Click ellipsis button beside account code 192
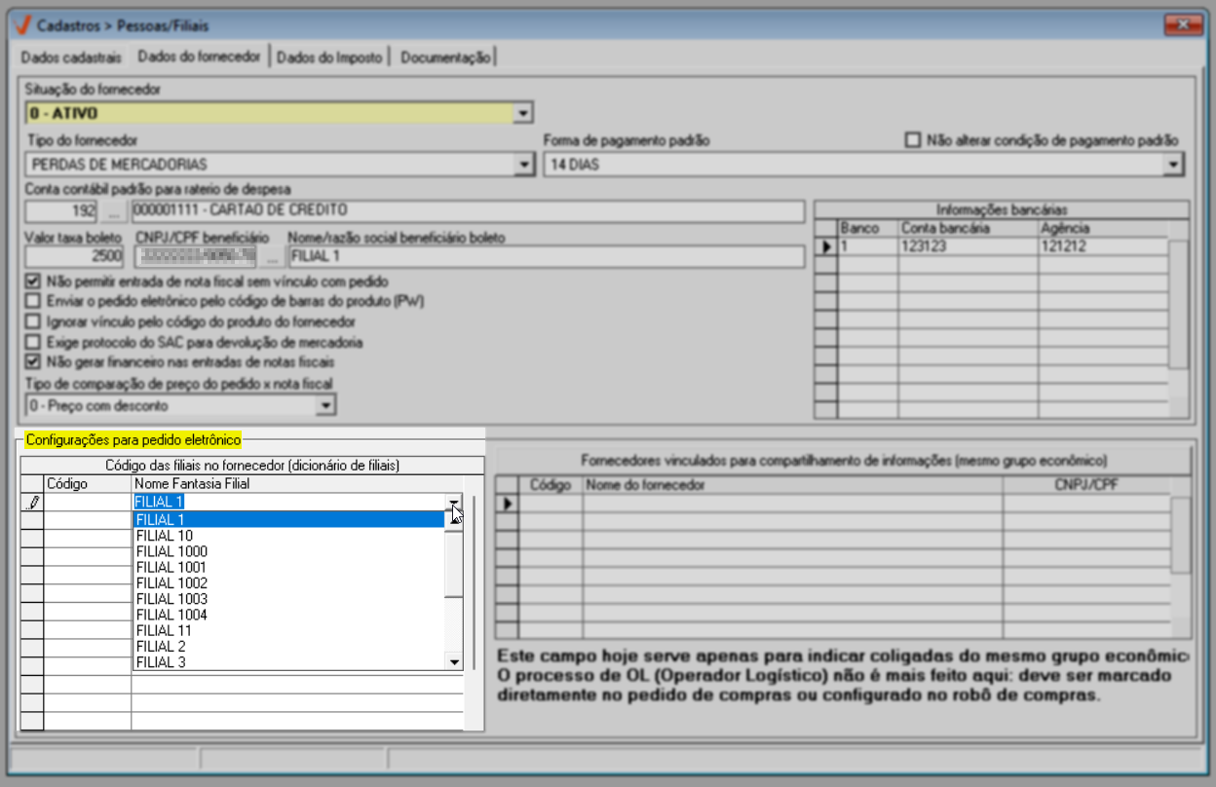 pos(115,210)
